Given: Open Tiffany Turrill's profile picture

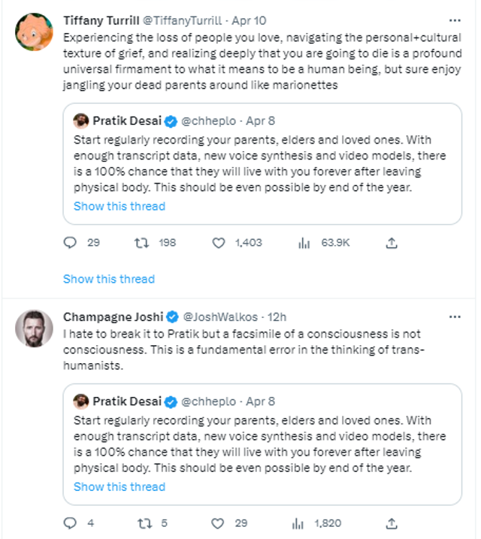Looking at the screenshot, I should [35, 30].
